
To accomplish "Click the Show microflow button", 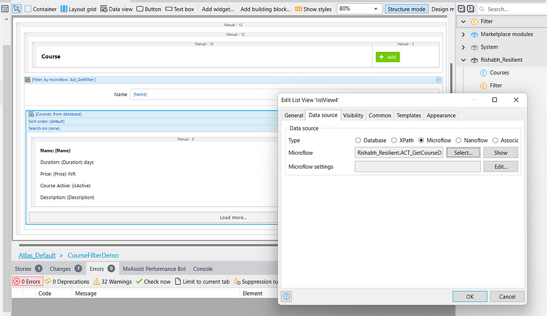I will 501,152.
